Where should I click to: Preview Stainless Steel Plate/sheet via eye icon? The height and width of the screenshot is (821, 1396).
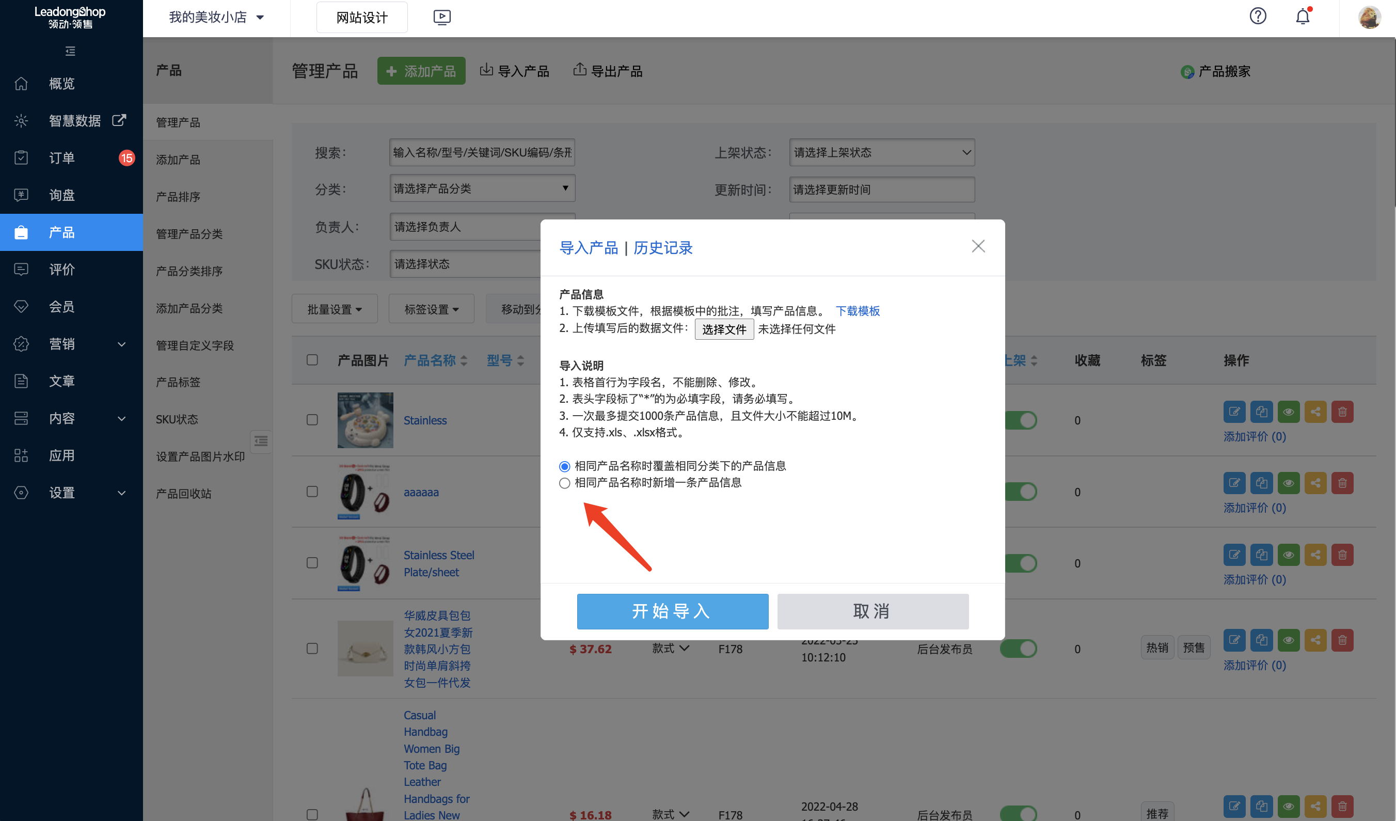pos(1289,554)
